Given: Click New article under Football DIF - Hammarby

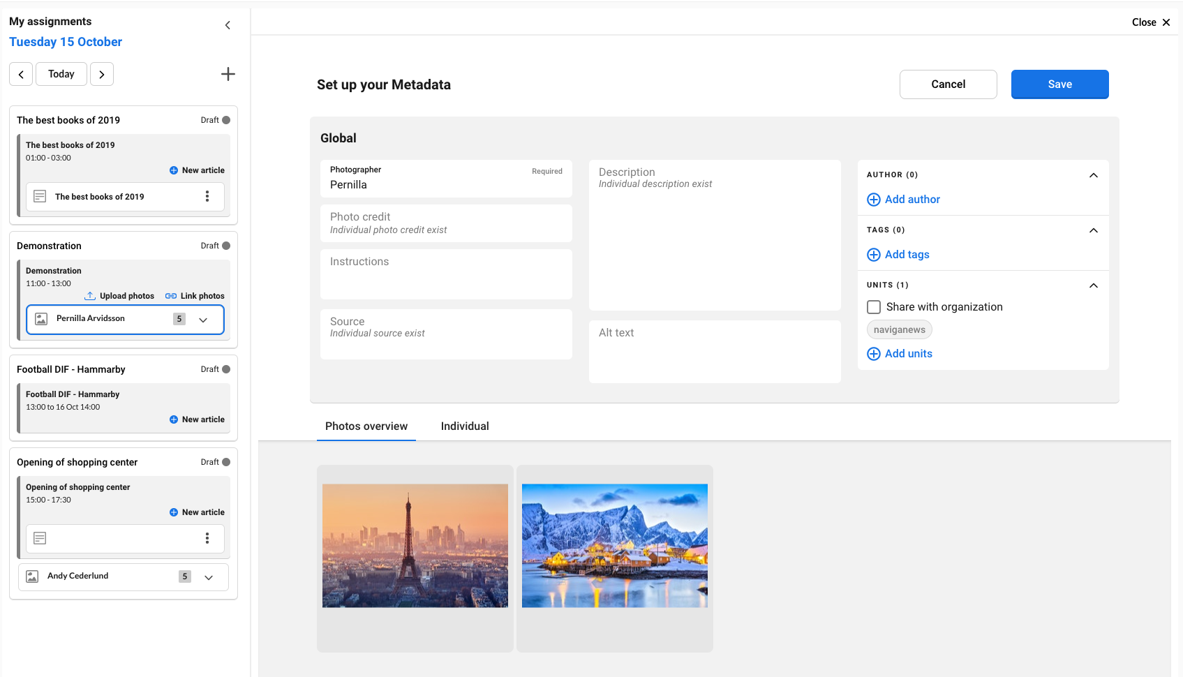Looking at the screenshot, I should coord(197,419).
